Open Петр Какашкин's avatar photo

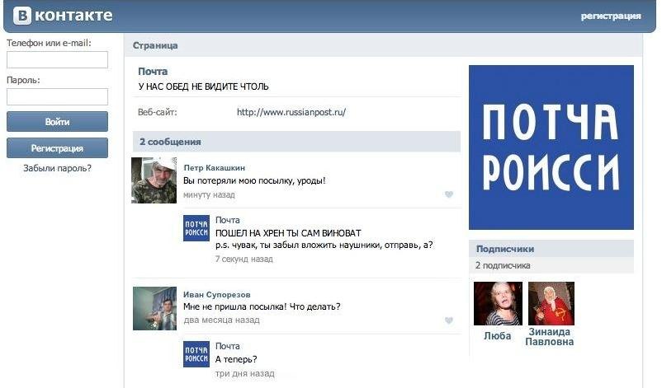(x=154, y=180)
